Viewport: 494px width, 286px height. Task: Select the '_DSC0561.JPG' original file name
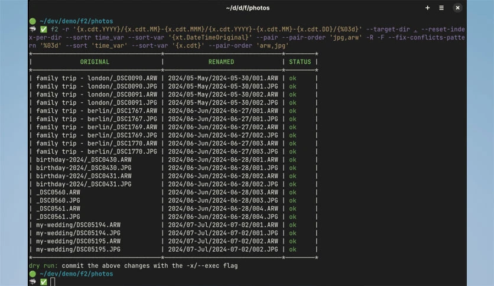pos(58,217)
